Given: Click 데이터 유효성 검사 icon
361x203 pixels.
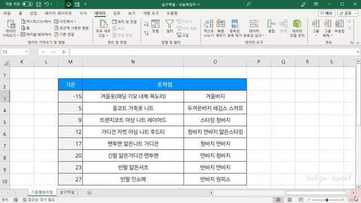Looking at the screenshot, I should pyautogui.click(x=254, y=24).
